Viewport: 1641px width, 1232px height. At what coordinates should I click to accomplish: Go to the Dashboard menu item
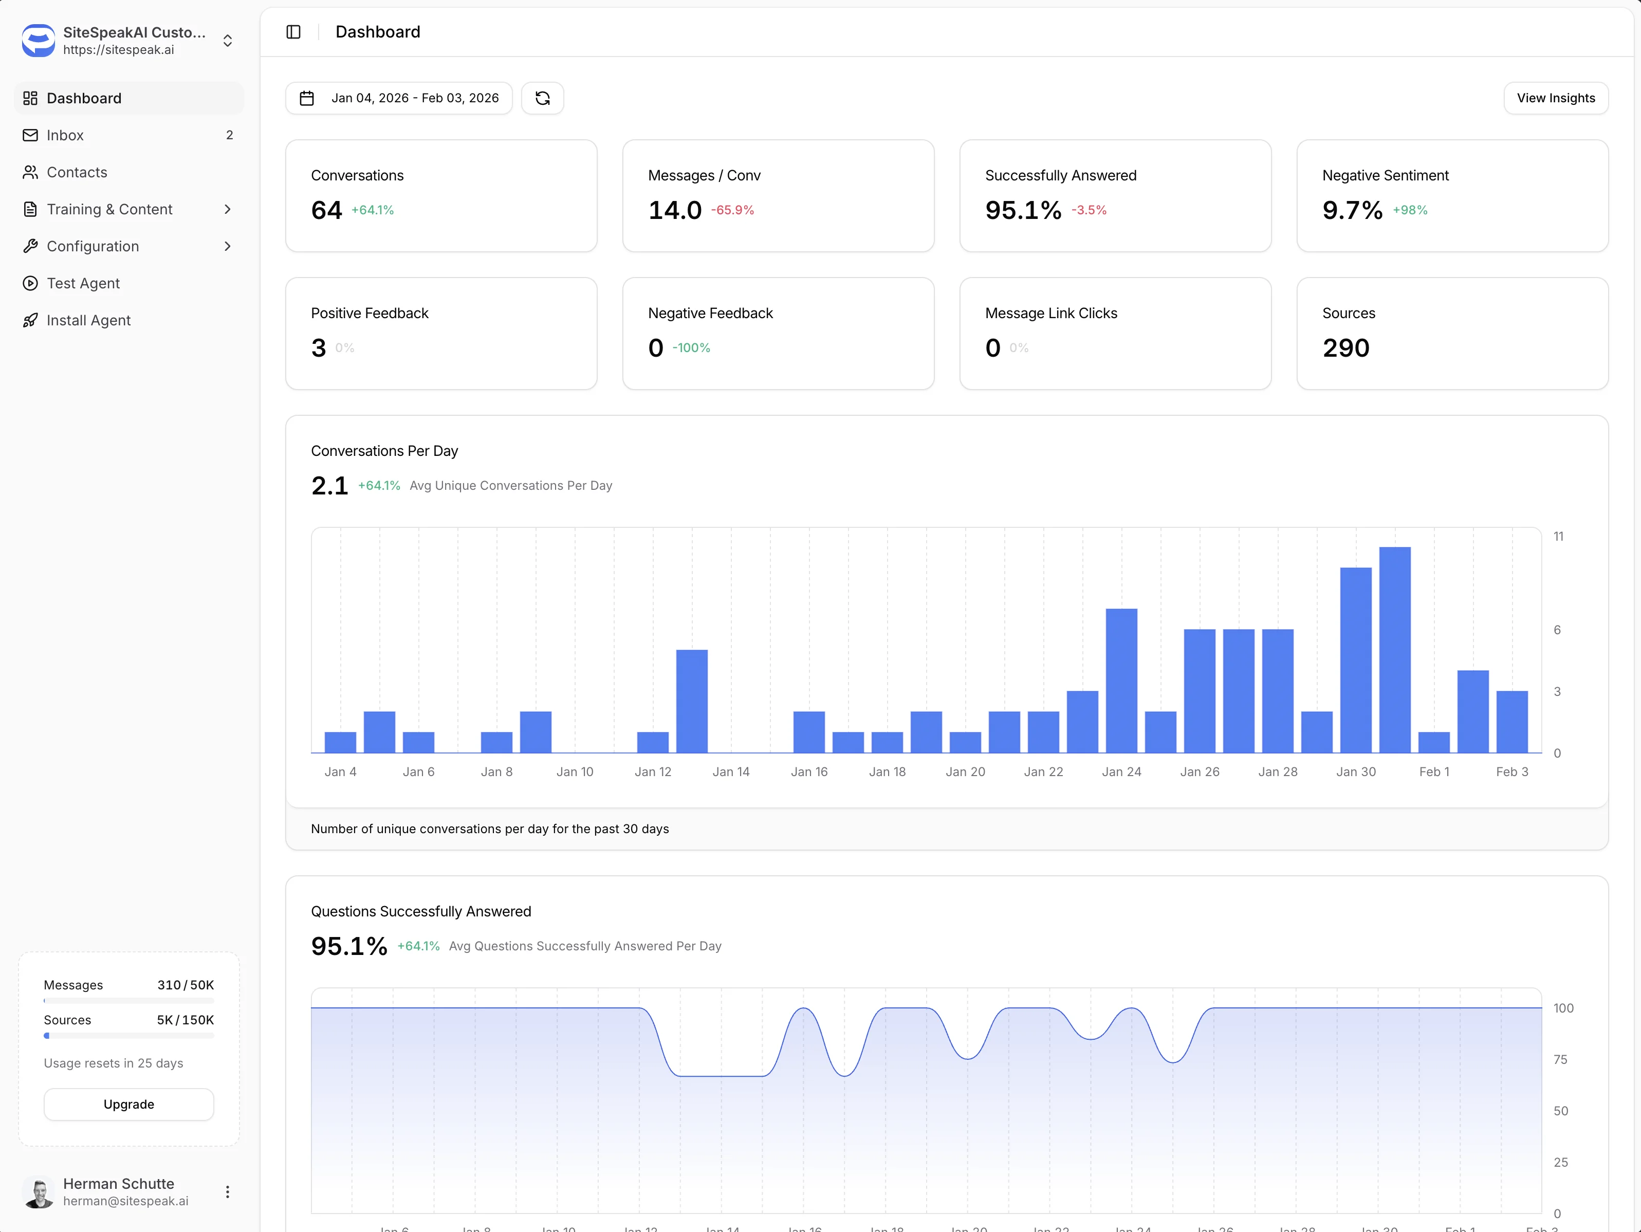[84, 98]
